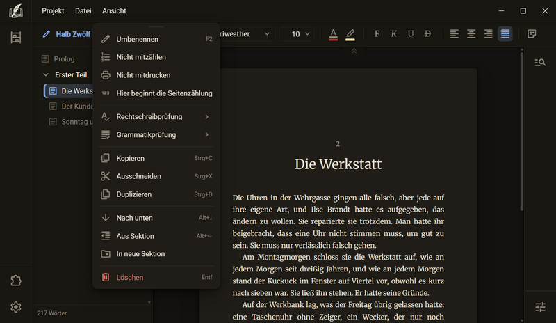Open settings gear icon in sidebar

click(x=15, y=307)
